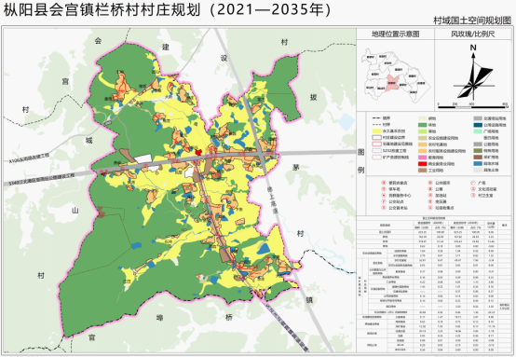Click the red 公厕 legend symbol
This screenshot has width=516, height=357.
pos(429,189)
